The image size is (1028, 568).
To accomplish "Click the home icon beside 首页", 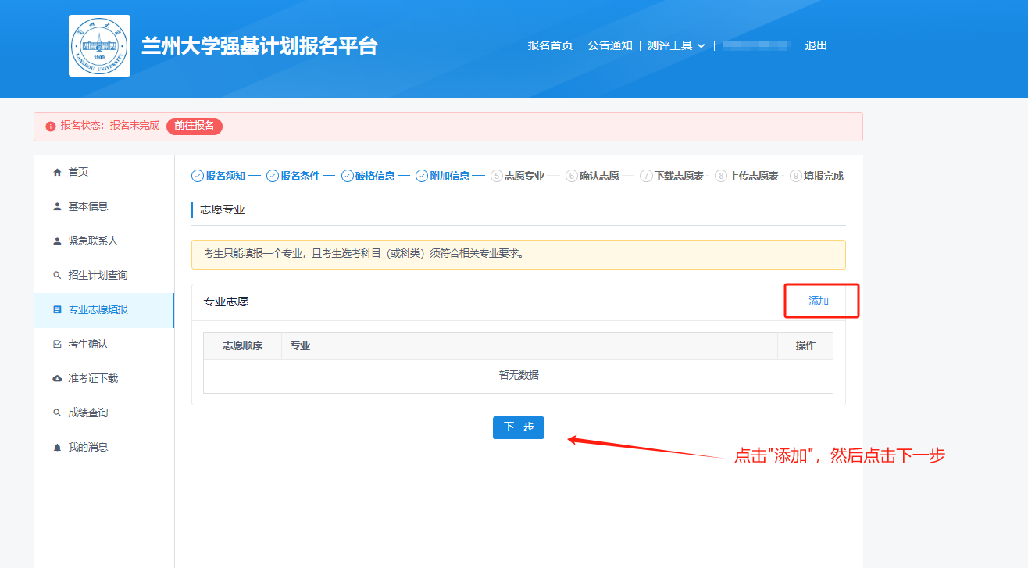I will pyautogui.click(x=57, y=173).
